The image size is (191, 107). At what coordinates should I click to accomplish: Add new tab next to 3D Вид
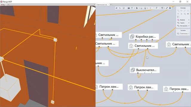pos(8,5)
